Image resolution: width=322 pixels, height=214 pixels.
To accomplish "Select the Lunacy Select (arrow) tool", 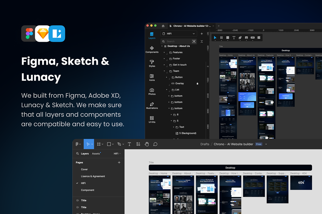I will (x=215, y=38).
